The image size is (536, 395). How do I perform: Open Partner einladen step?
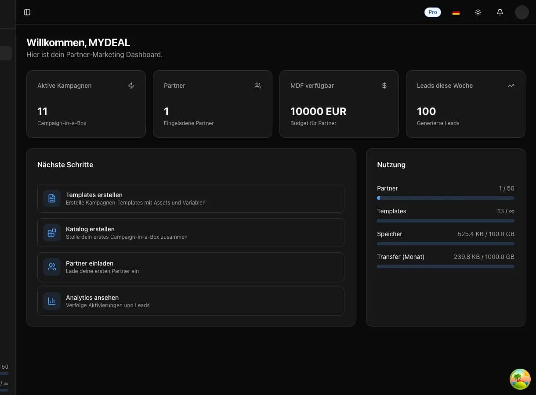191,266
